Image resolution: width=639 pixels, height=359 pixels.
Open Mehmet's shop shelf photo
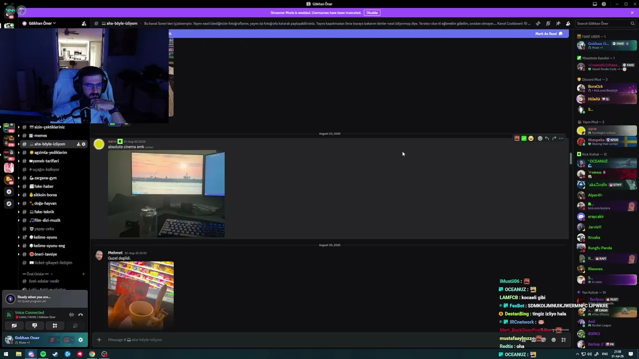pyautogui.click(x=141, y=295)
